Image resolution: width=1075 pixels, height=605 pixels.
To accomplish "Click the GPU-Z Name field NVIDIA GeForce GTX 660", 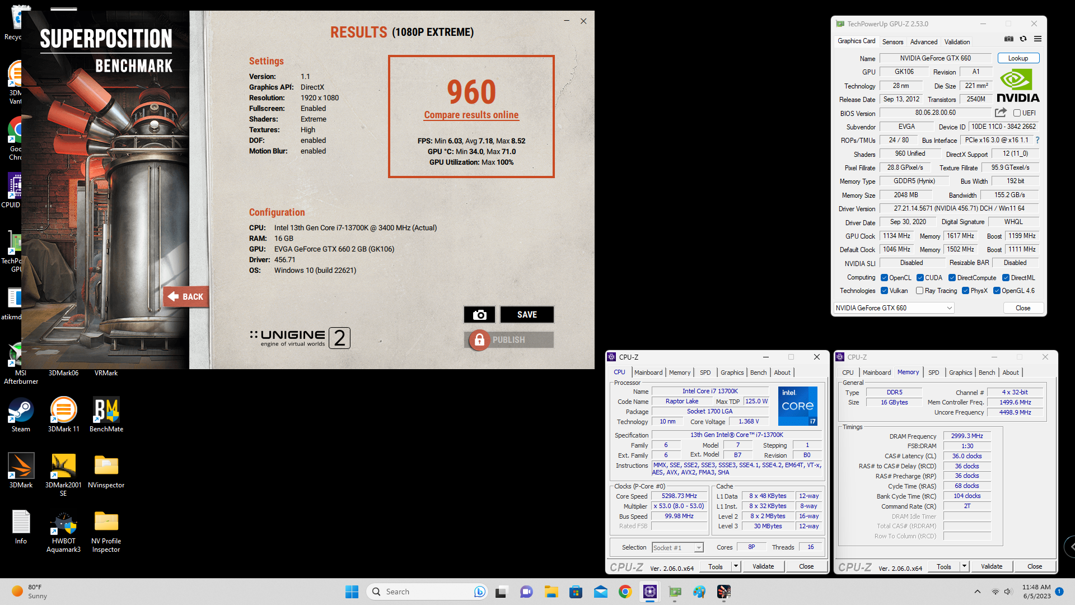I will coord(935,58).
